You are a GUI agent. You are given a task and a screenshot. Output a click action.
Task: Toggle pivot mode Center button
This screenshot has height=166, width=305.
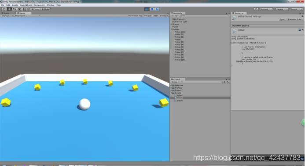[35, 9]
